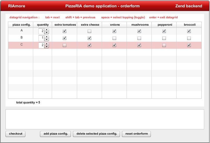
Task: Uncheck mushrooms for pizza A
Action: pos(139,31)
